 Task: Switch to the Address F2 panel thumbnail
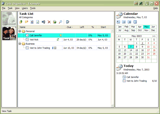pyautogui.click(x=9, y=19)
